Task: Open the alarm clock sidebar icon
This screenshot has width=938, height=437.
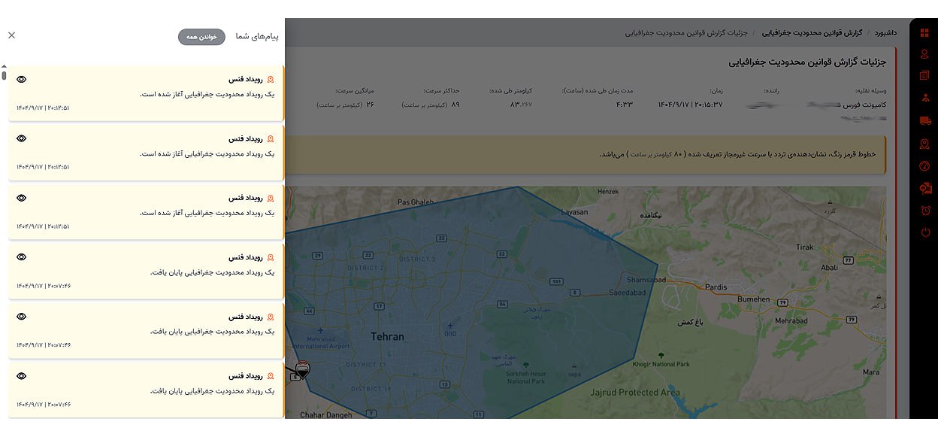Action: click(924, 211)
